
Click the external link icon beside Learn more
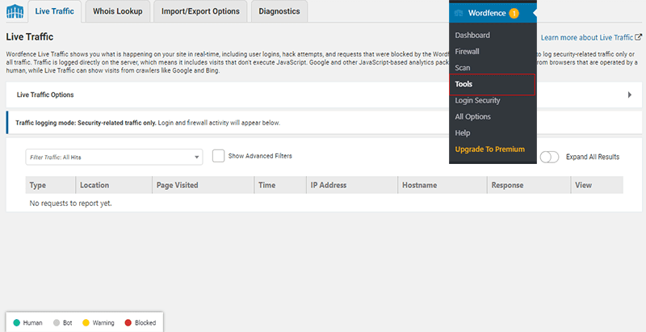coord(638,37)
